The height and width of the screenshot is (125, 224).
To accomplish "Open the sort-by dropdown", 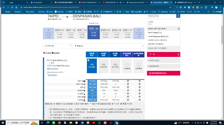I will [x=57, y=46].
